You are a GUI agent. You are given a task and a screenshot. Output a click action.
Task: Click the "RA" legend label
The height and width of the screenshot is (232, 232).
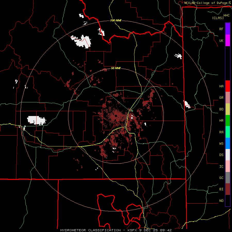(221, 132)
